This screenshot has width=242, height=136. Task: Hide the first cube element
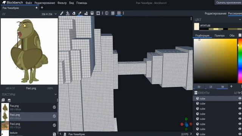240,98
